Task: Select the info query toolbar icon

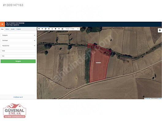Action: click(x=52, y=29)
